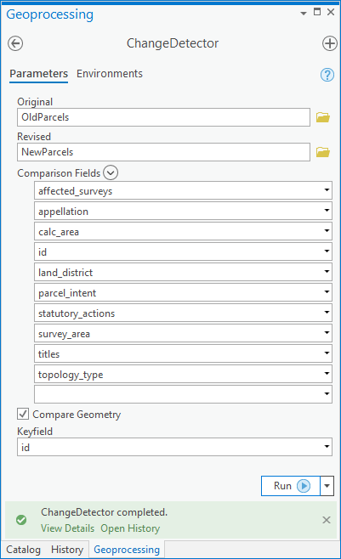Image resolution: width=341 pixels, height=559 pixels.
Task: Click the plus icon beside ChangeDetector title
Action: point(330,43)
